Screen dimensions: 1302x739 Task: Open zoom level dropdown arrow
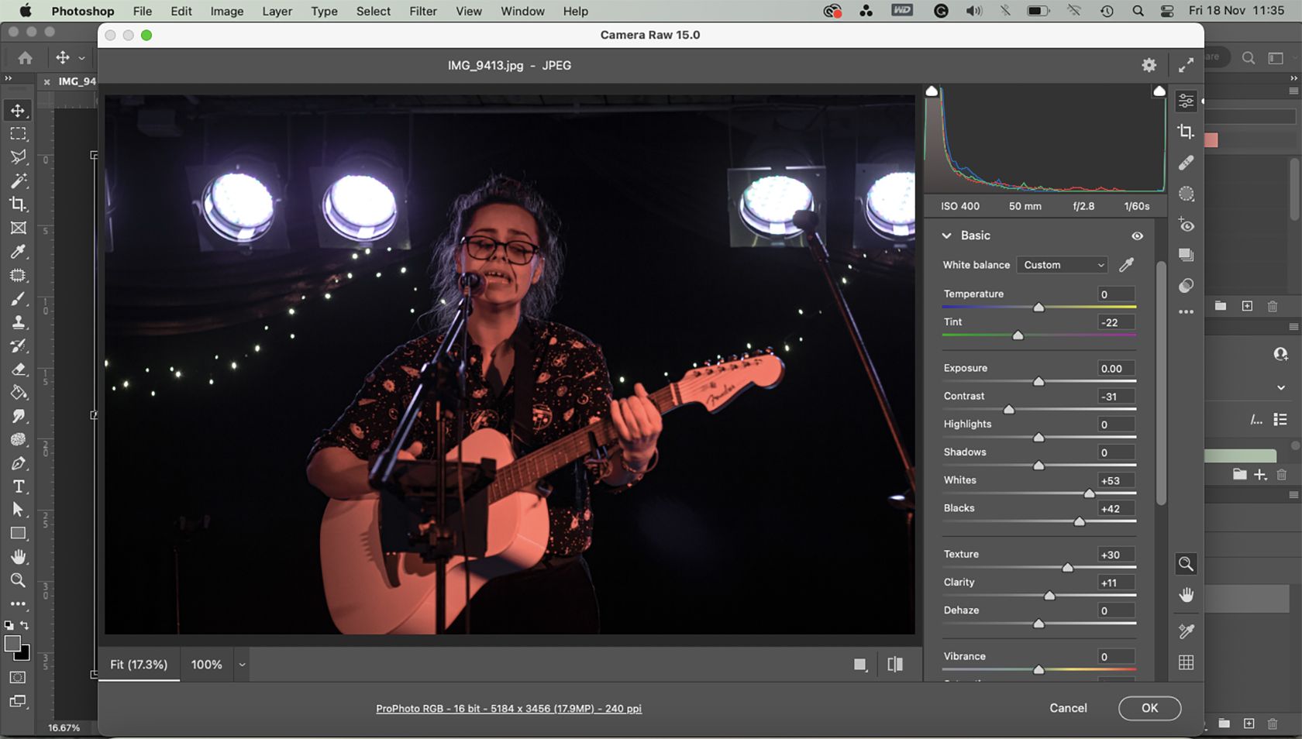point(242,665)
